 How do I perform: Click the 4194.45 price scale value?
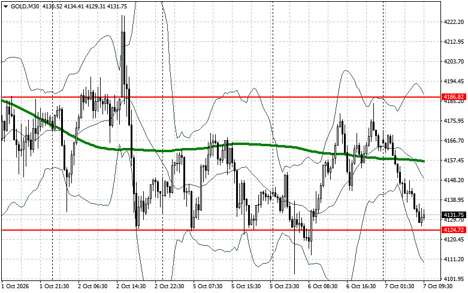pyautogui.click(x=454, y=81)
